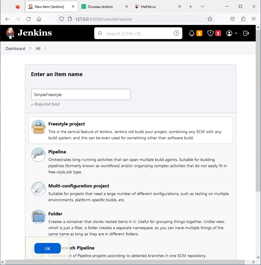Select the Multi-configuration project icon
The height and width of the screenshot is (265, 261).
38,189
